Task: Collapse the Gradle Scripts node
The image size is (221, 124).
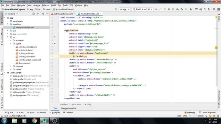Action: [5, 73]
